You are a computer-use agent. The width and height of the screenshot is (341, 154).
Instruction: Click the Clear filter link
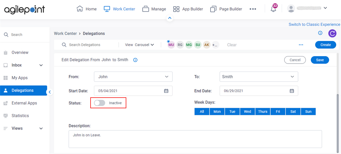pyautogui.click(x=232, y=45)
